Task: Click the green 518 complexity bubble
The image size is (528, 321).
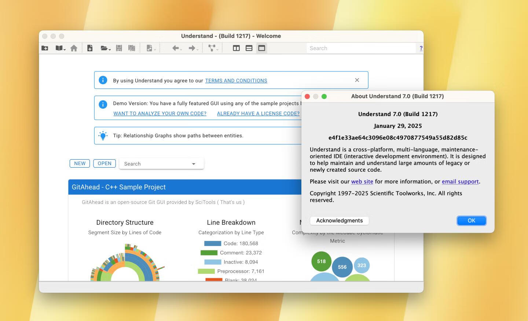Action: coord(321,261)
